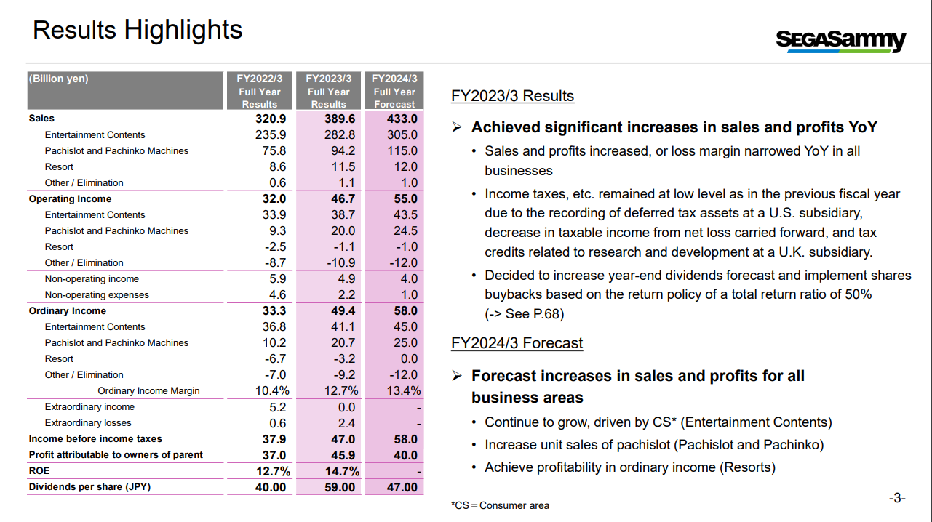The width and height of the screenshot is (932, 522).
Task: Click the 'Non-operating income' row label
Action: coord(92,278)
